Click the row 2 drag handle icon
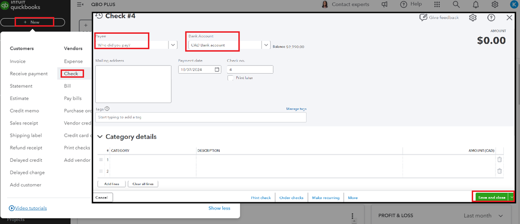520x224 pixels. click(x=101, y=171)
